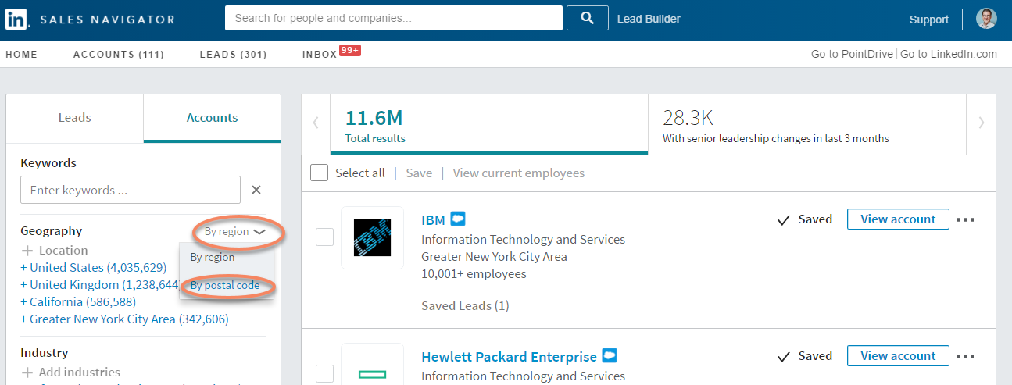Tick the IBM result checkbox
Image resolution: width=1012 pixels, height=385 pixels.
324,237
